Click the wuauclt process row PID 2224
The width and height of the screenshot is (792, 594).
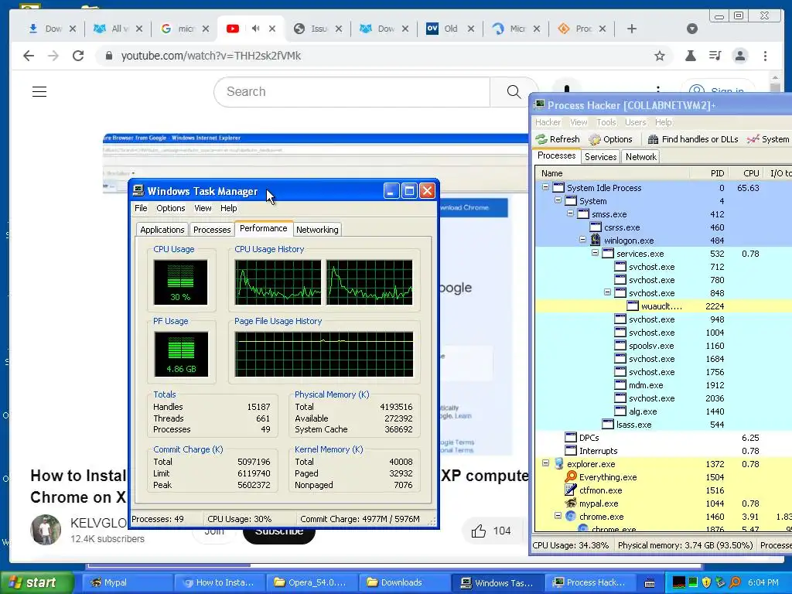tap(663, 306)
